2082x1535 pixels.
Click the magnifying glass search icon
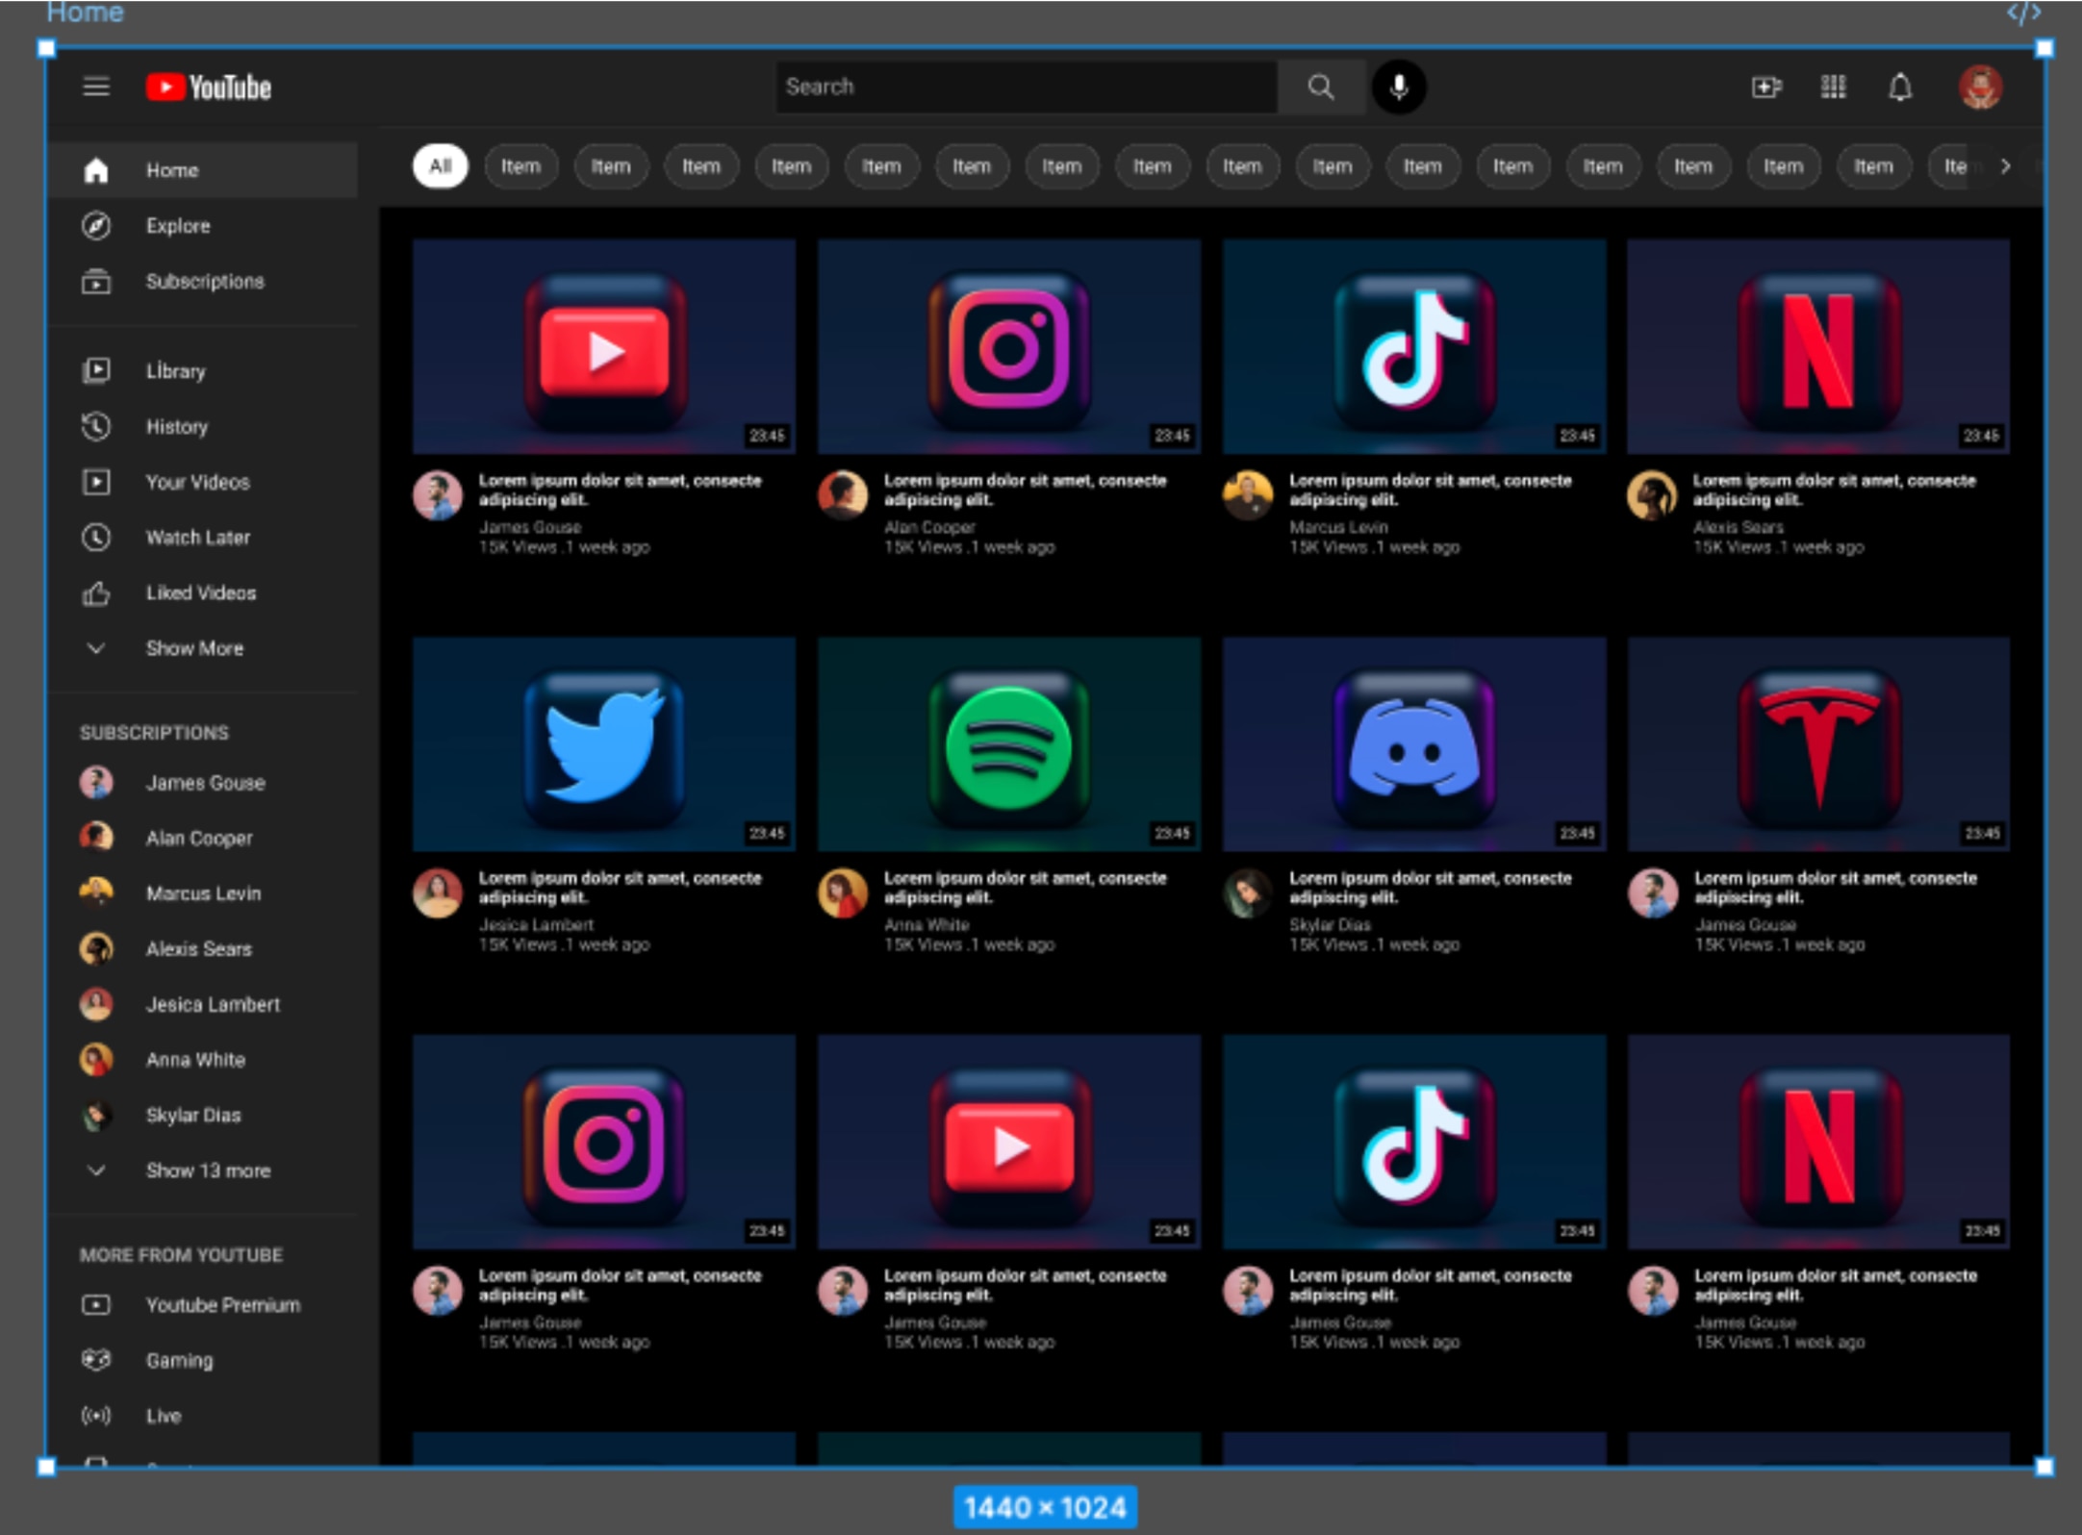point(1322,87)
